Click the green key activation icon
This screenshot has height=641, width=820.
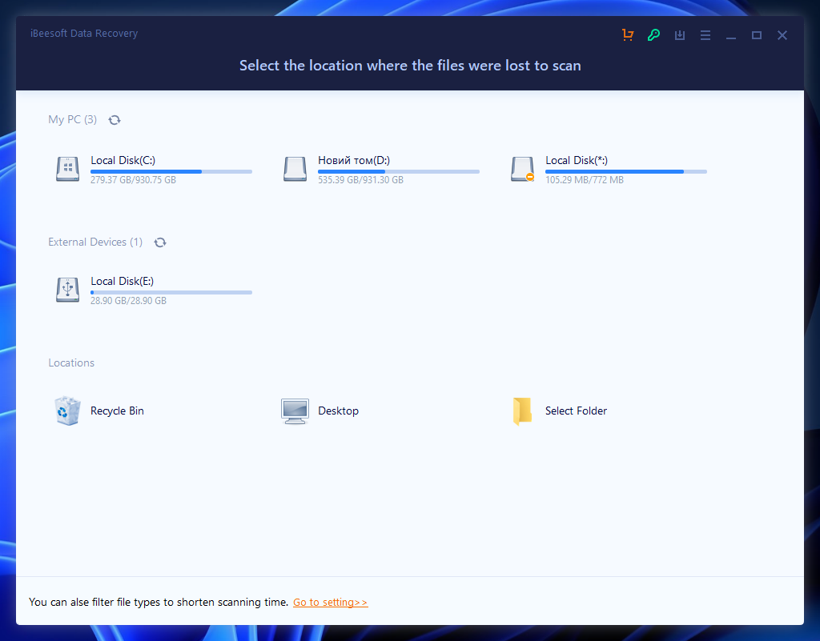653,34
